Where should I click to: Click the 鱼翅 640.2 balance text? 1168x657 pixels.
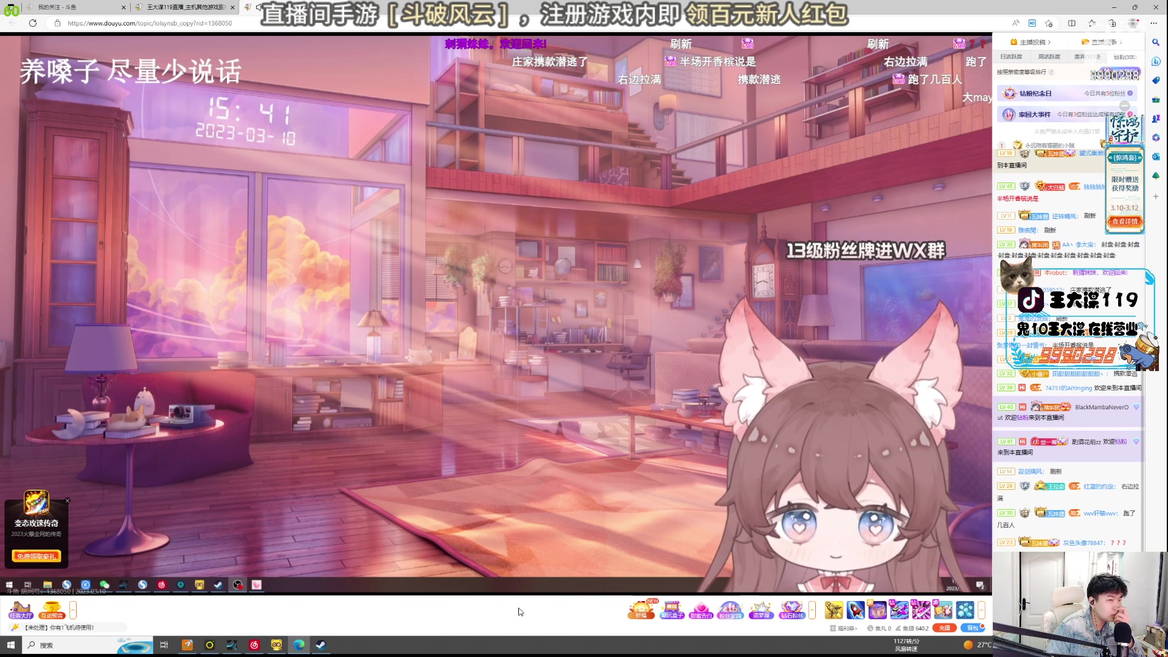[912, 628]
